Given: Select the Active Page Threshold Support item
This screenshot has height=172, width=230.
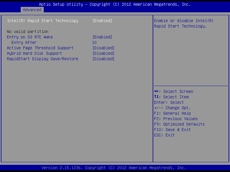Looking at the screenshot, I should pos(40,48).
